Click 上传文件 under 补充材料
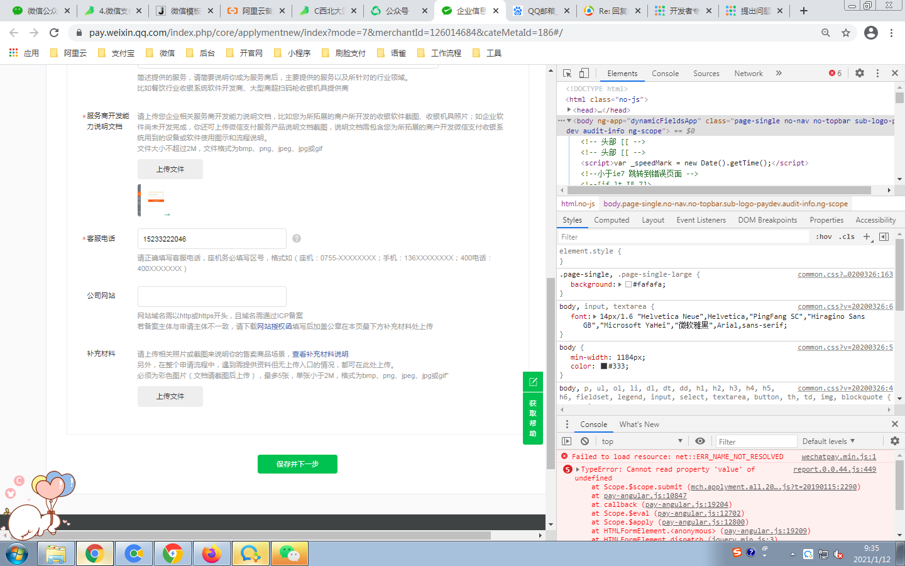Viewport: 905px width, 566px height. (x=170, y=396)
